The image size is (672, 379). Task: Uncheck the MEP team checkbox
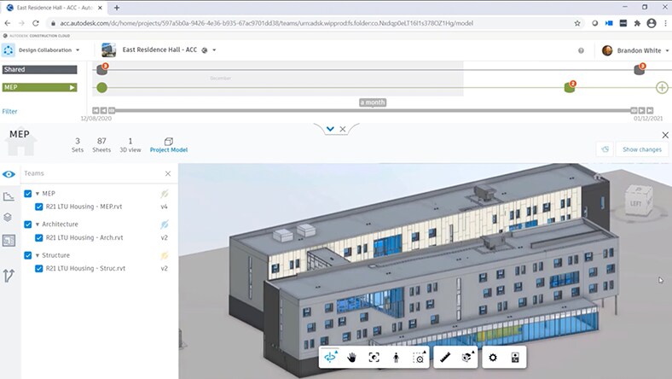coord(28,194)
